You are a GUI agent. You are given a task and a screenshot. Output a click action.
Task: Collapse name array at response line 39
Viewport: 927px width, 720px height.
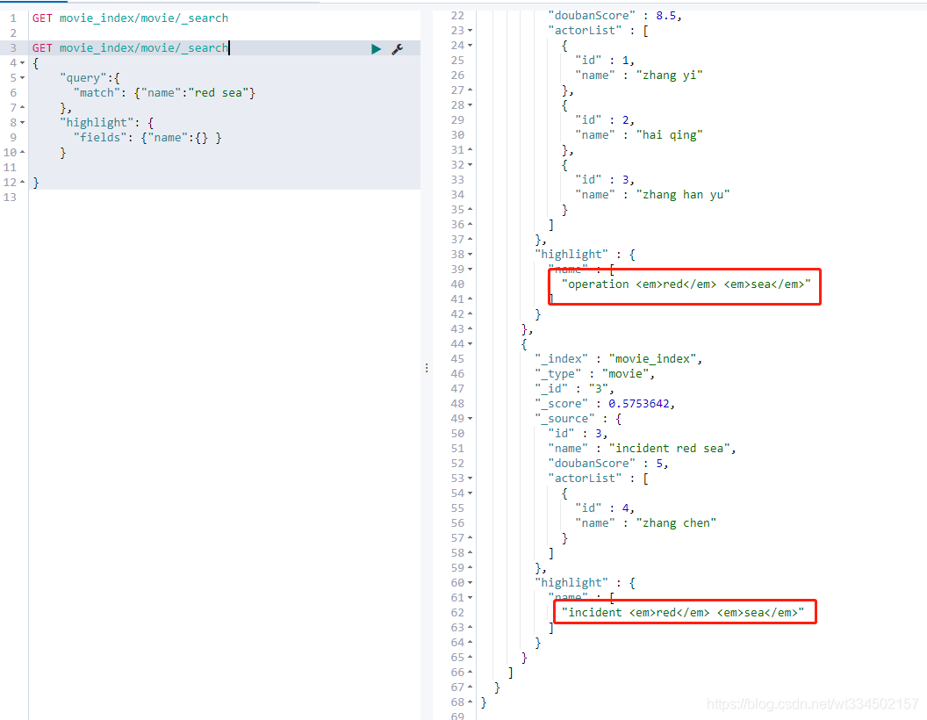pos(470,269)
